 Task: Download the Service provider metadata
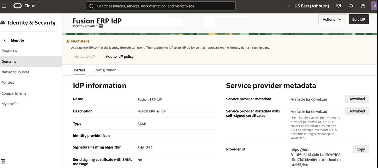[357, 99]
